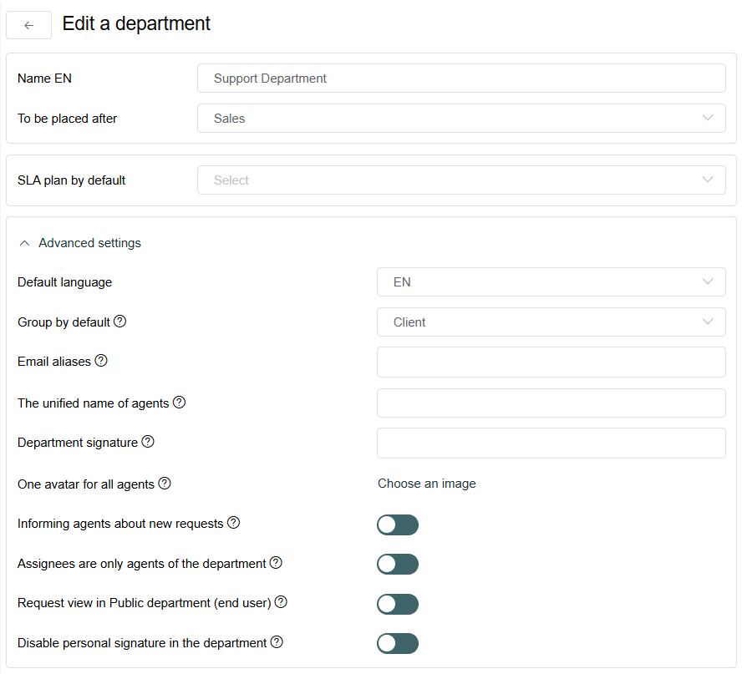
Task: Click the Name EN input field
Action: pyautogui.click(x=461, y=78)
